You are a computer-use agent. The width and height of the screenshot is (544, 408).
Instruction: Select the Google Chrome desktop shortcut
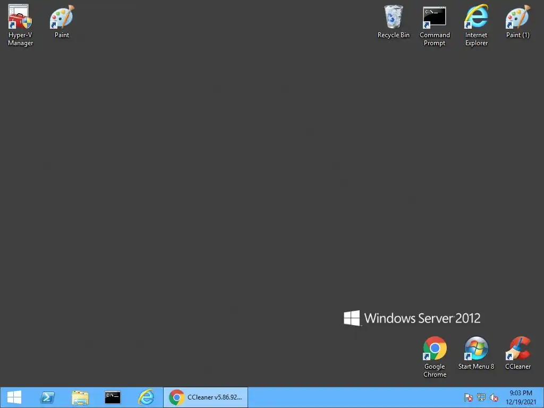point(435,357)
